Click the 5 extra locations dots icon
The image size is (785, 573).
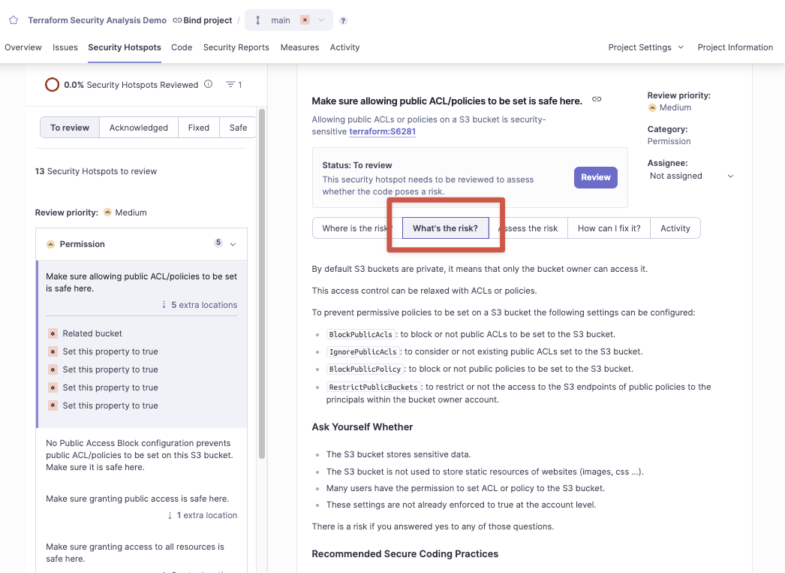[164, 305]
